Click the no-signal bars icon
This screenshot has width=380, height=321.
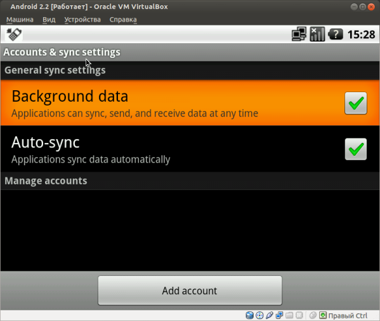(317, 34)
